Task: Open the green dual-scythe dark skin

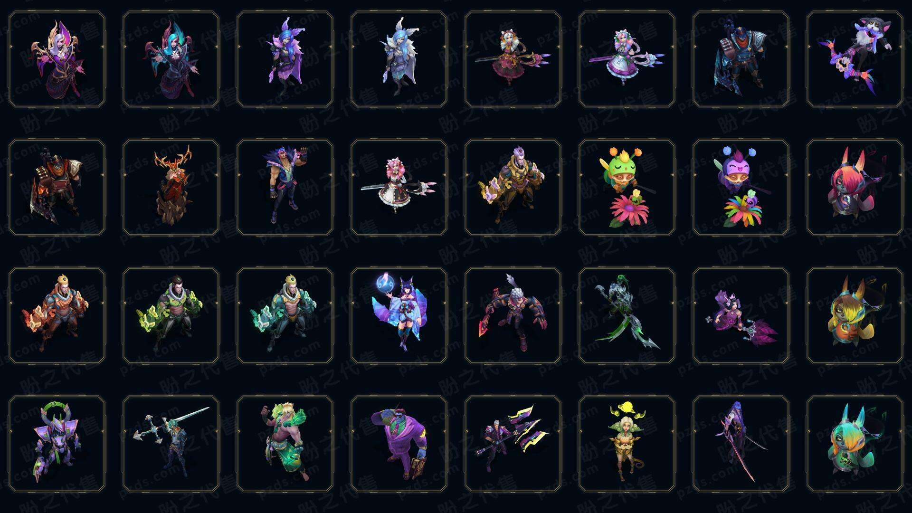Action: [x=627, y=315]
